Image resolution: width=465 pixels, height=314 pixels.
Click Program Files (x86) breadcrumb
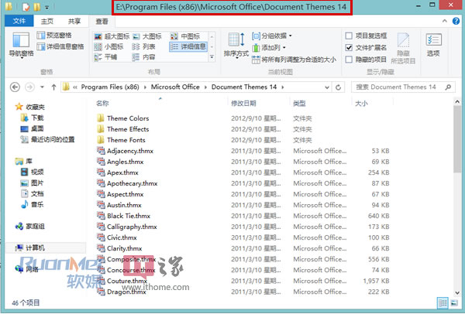[110, 87]
